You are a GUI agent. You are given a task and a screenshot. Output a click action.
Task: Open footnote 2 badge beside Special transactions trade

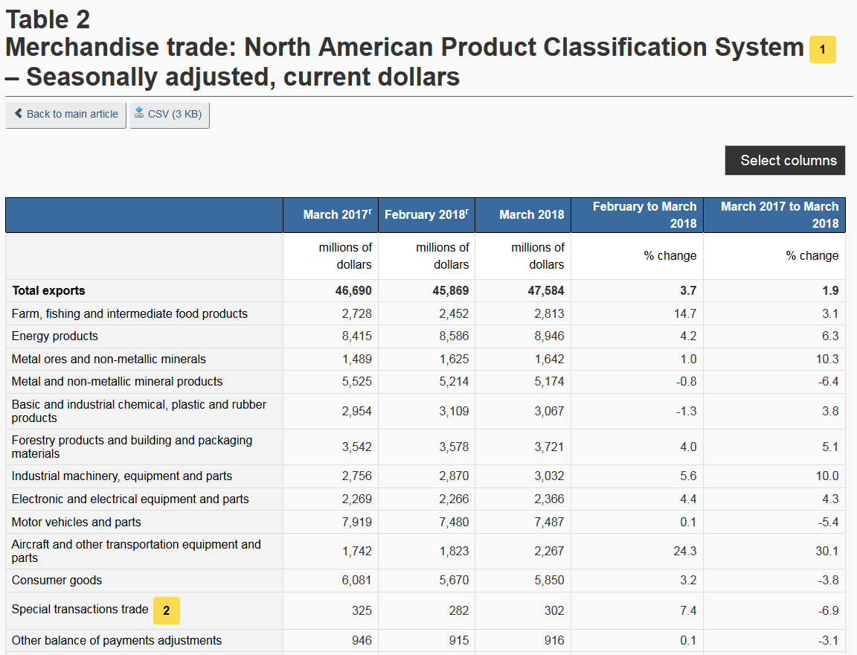166,611
